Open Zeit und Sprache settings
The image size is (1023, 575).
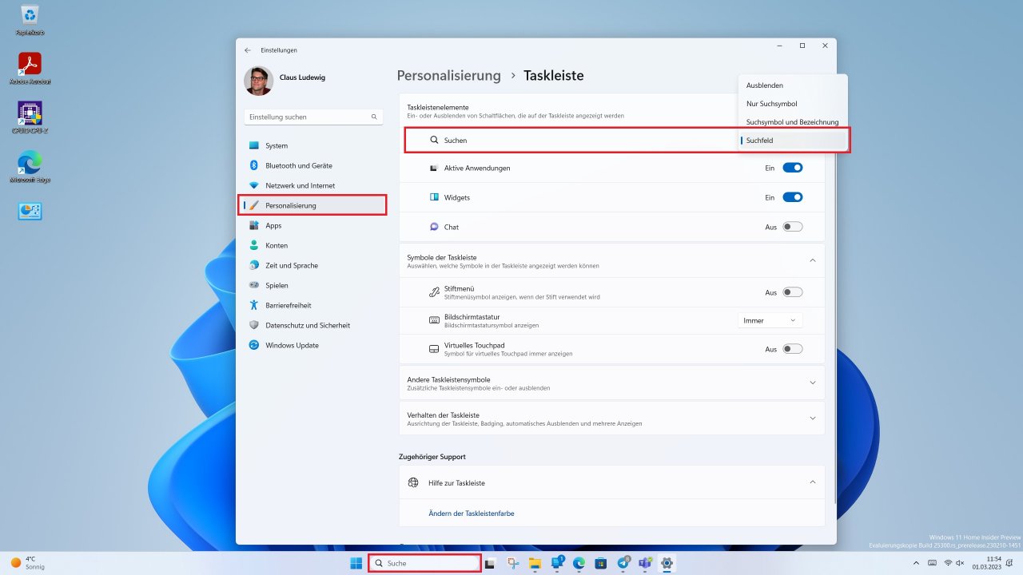[x=313, y=265]
